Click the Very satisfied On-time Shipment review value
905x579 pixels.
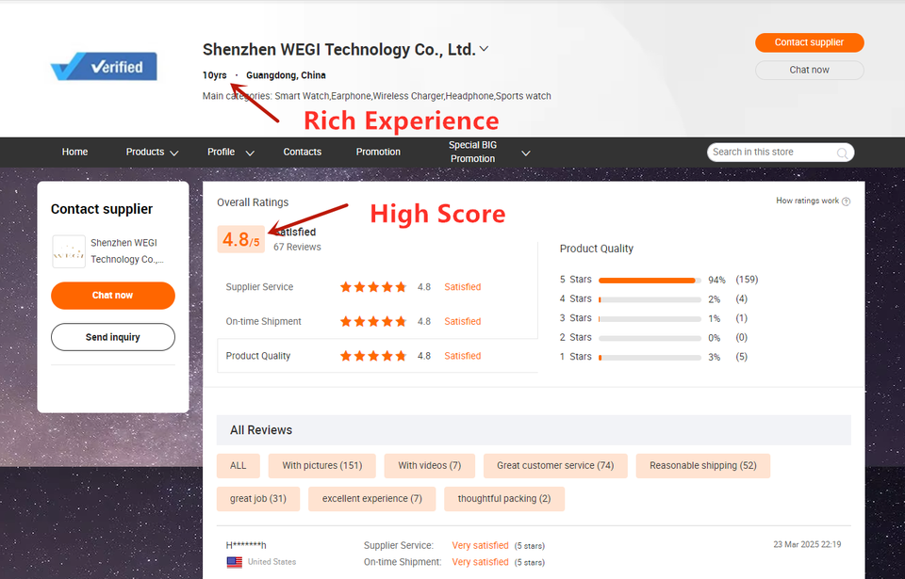coord(480,562)
